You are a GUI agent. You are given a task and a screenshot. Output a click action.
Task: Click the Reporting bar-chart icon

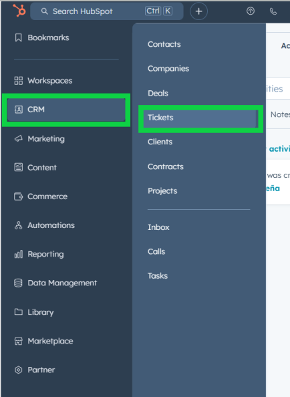19,254
